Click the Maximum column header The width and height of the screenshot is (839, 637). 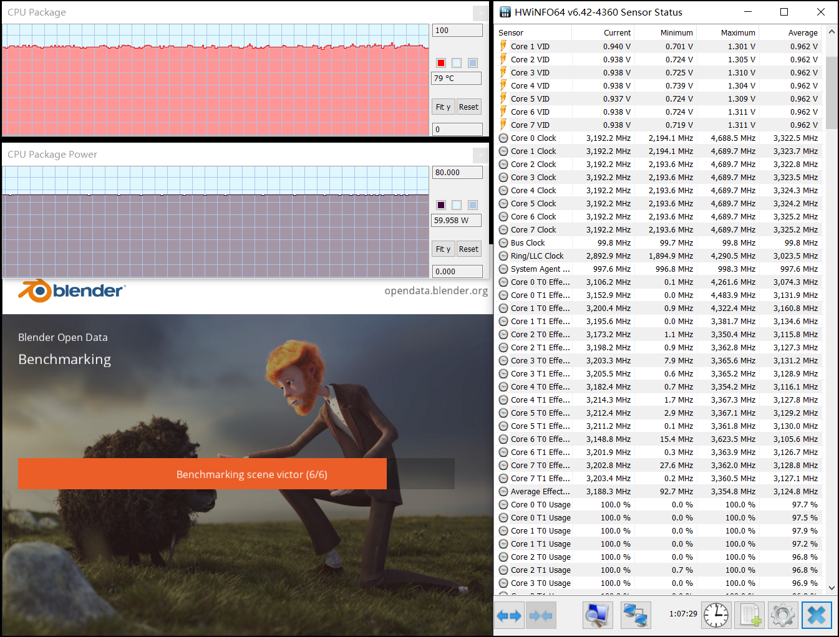(x=737, y=33)
